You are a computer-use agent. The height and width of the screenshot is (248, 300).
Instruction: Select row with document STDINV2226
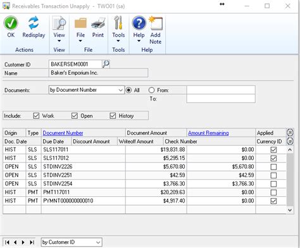(145, 167)
